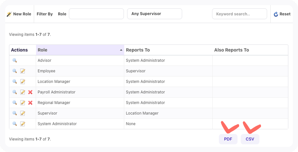Image resolution: width=298 pixels, height=152 pixels.
Task: Export the list as PDF
Action: click(228, 139)
